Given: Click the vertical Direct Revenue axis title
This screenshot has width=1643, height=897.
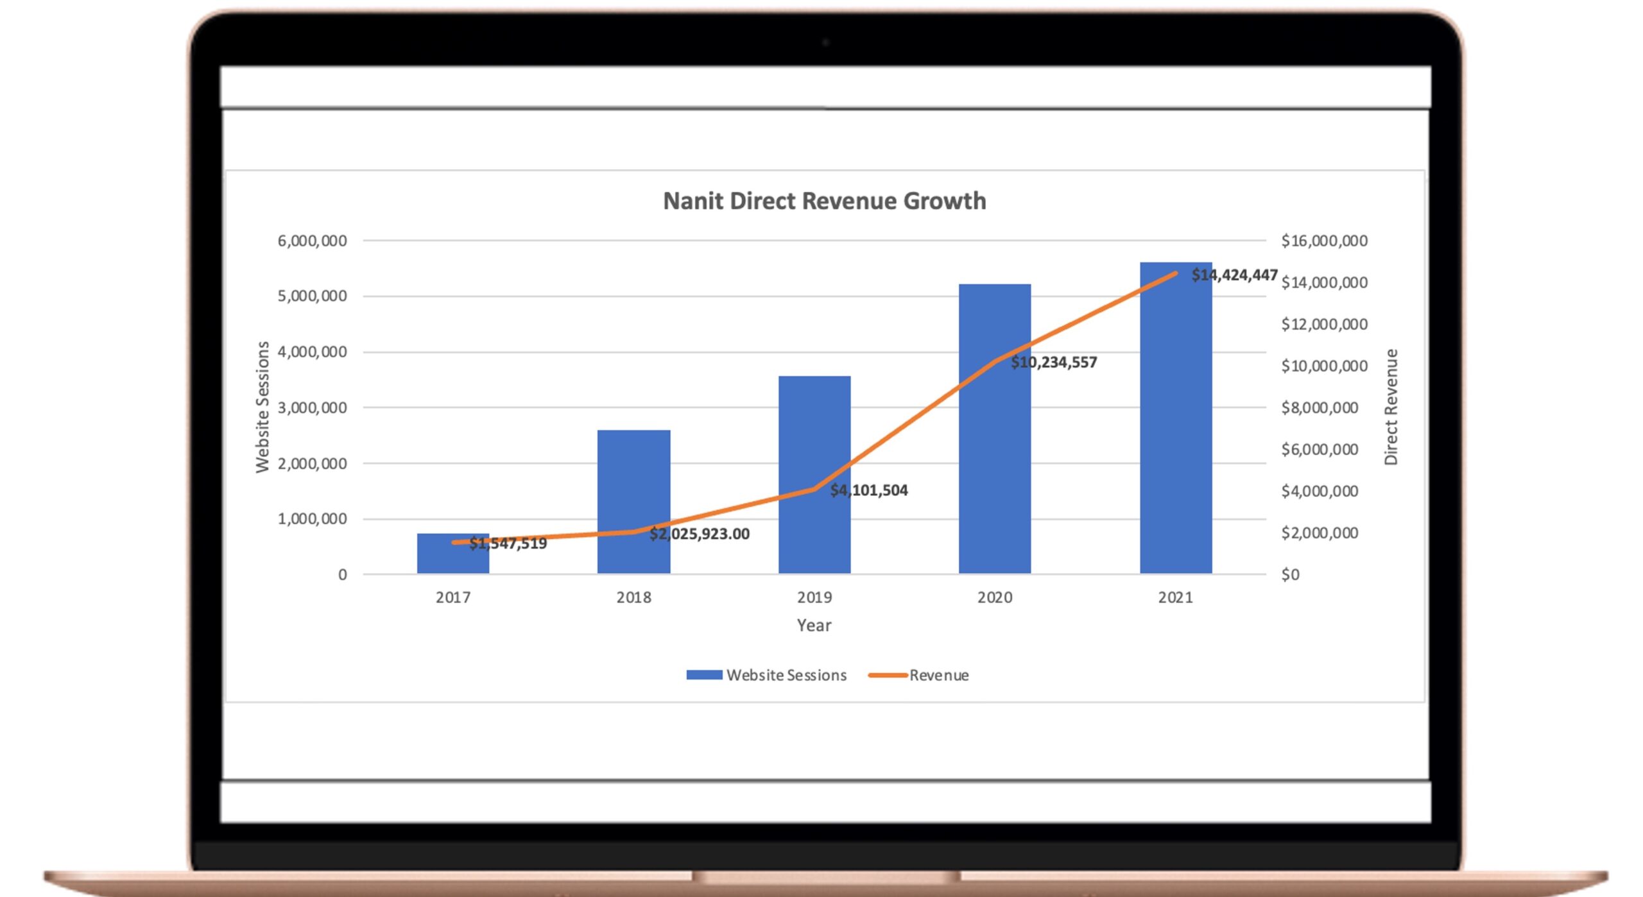Looking at the screenshot, I should coord(1391,407).
